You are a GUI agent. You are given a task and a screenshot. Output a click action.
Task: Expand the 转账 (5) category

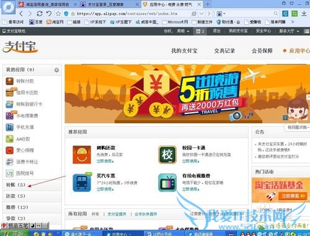click(32, 185)
